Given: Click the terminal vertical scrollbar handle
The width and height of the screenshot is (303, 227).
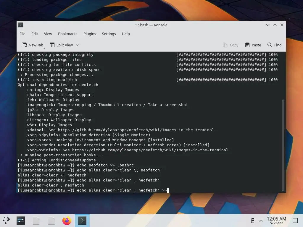Looking at the screenshot, I should coord(283,145).
